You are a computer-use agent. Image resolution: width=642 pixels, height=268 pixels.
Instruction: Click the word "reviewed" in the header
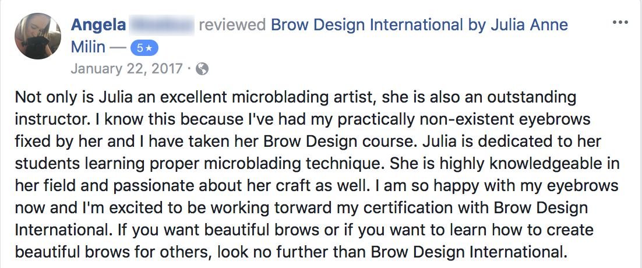tap(232, 25)
